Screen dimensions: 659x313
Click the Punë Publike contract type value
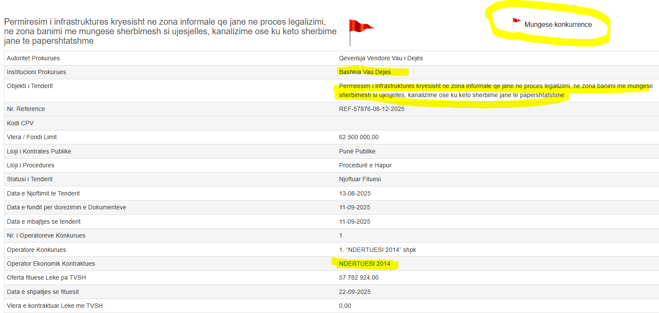click(x=357, y=151)
